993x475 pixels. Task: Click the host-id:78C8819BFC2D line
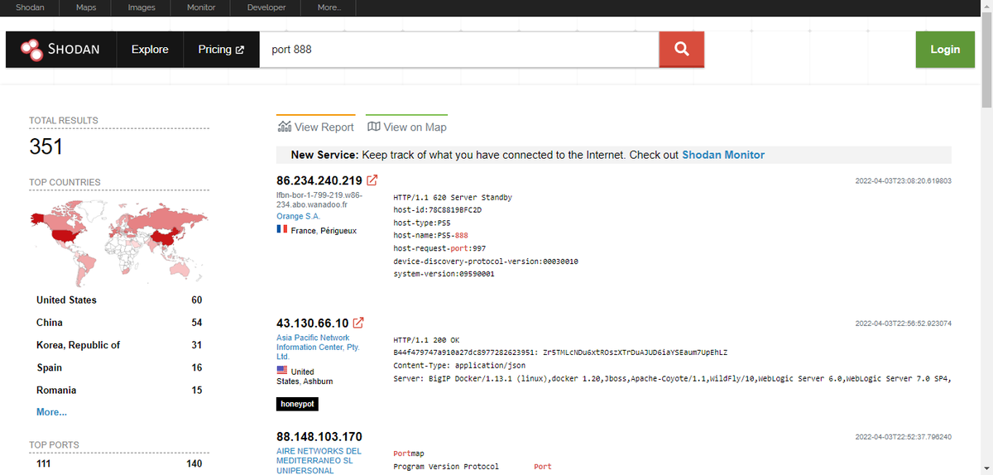(x=437, y=210)
